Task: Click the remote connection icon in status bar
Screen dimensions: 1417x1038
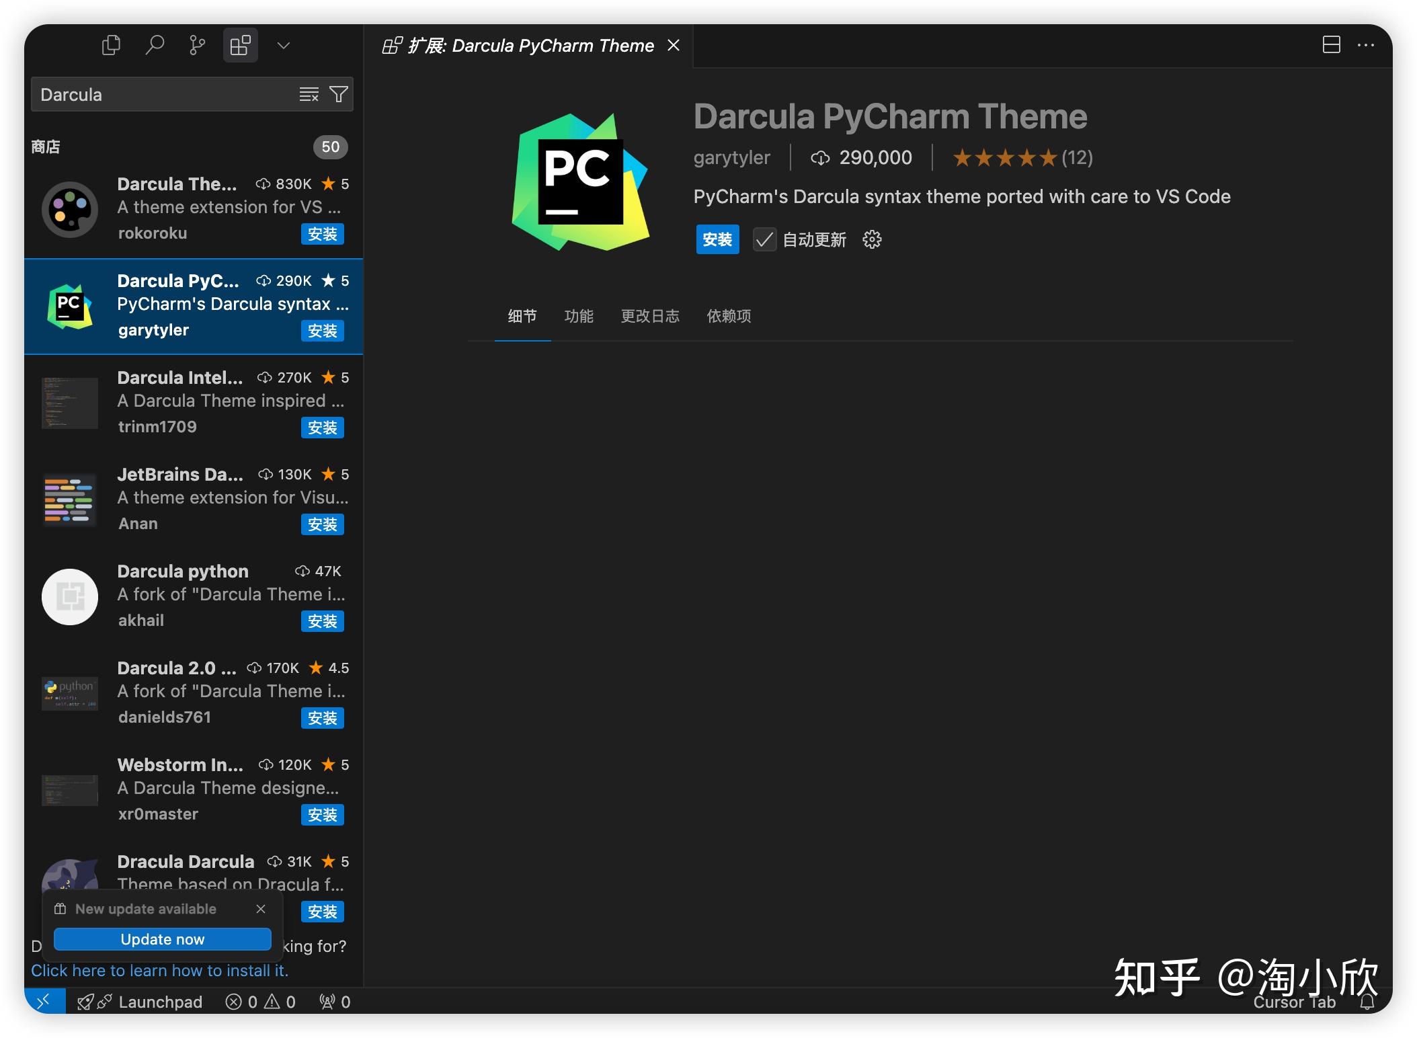Action: [x=45, y=1001]
